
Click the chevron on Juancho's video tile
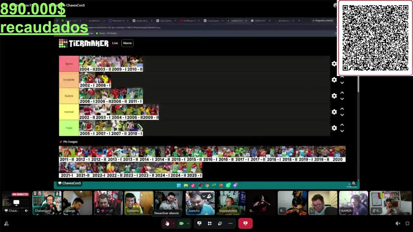[x=204, y=196]
